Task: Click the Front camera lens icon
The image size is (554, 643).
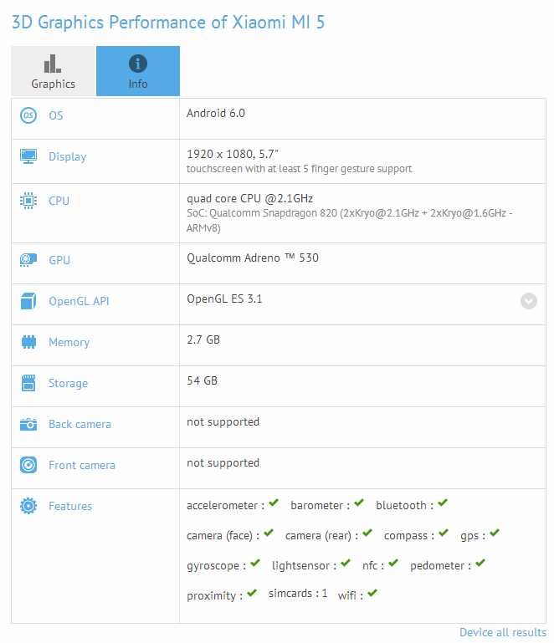Action: [28, 465]
